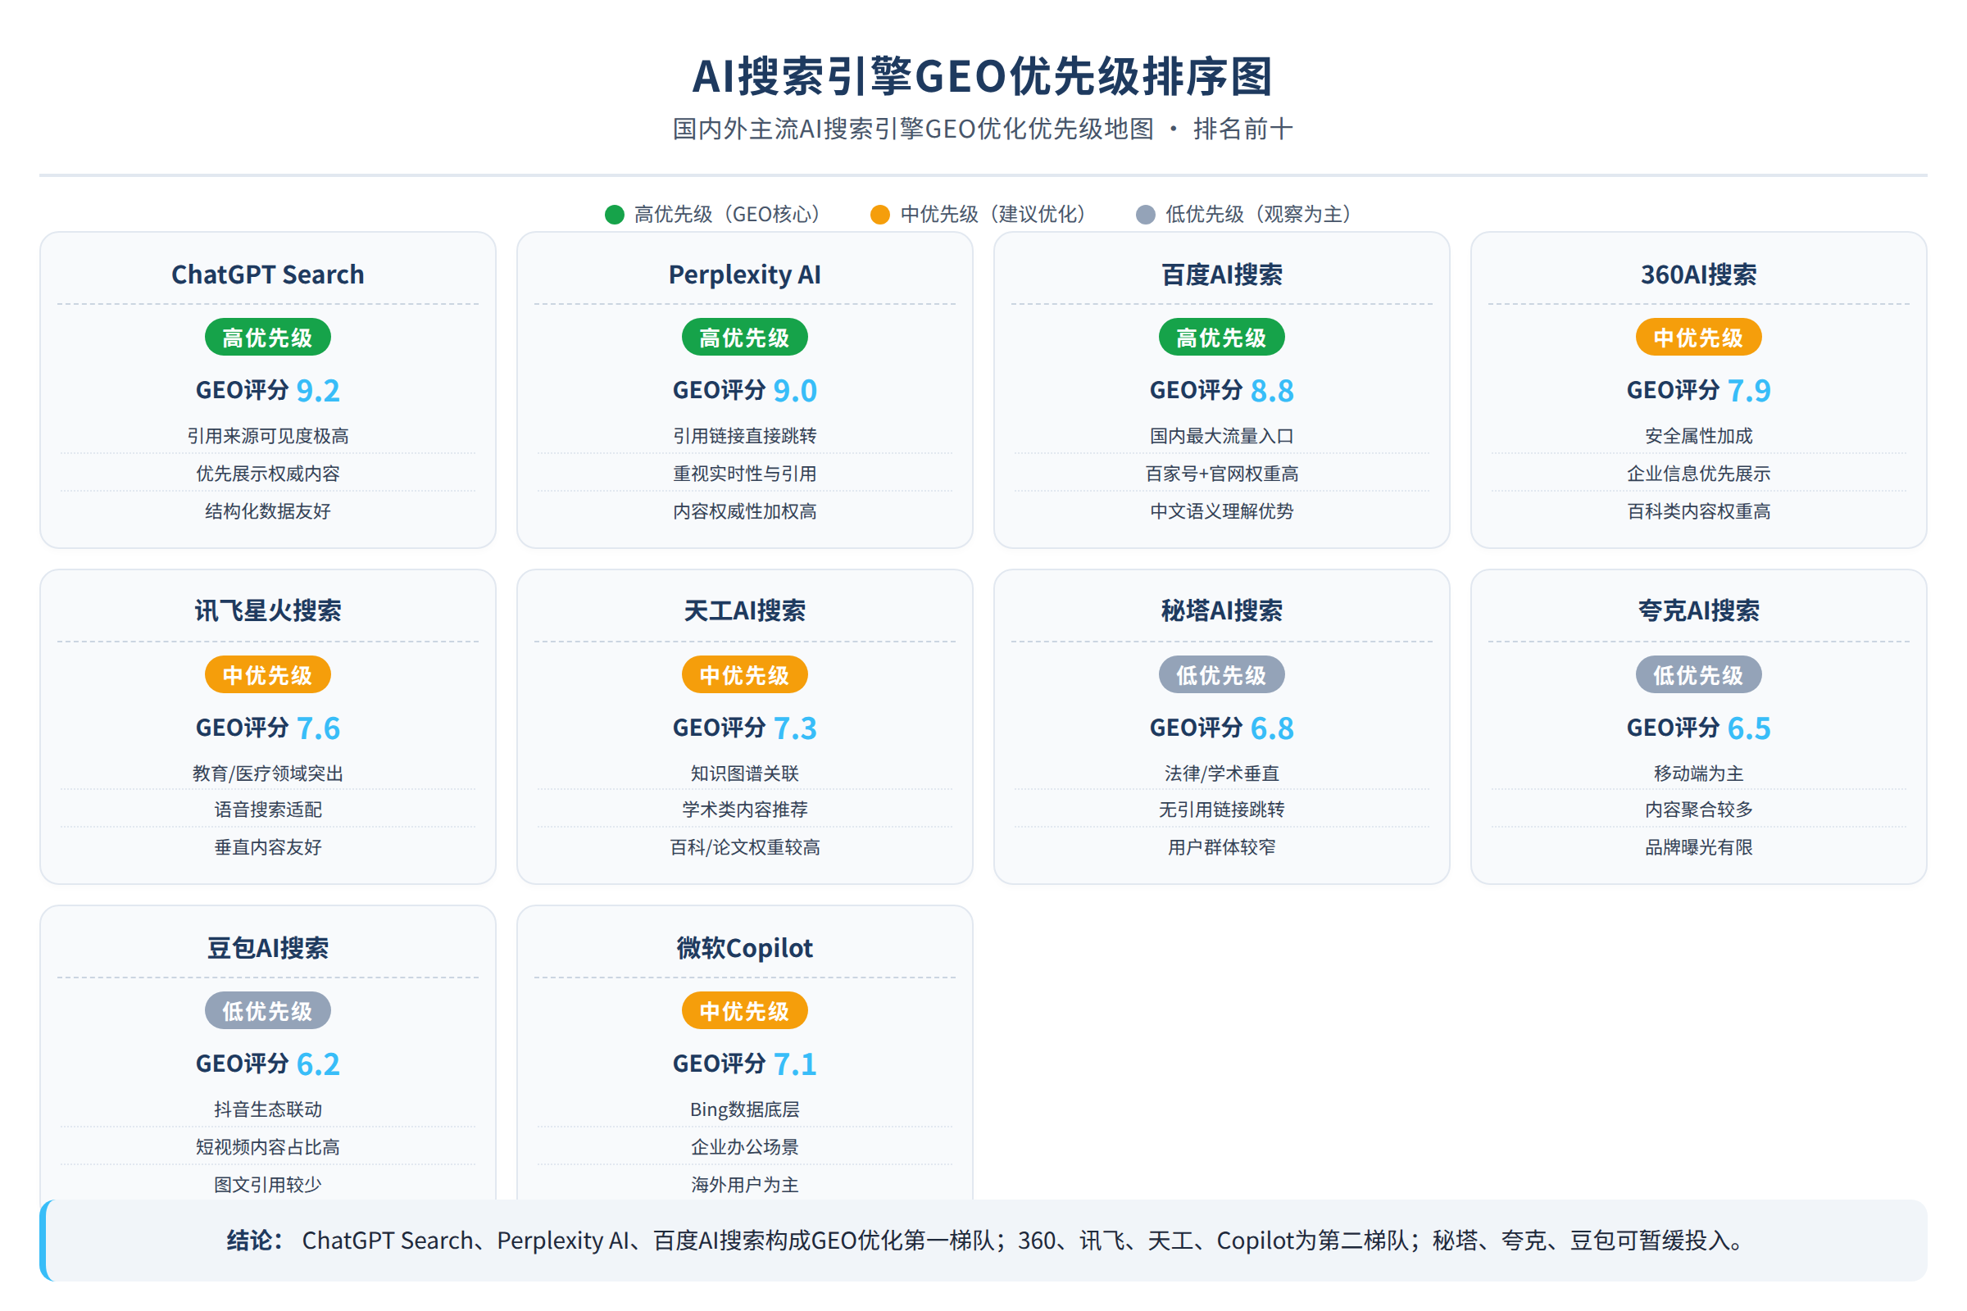
Task: Click the GEO score 9.0
Action: (x=795, y=392)
